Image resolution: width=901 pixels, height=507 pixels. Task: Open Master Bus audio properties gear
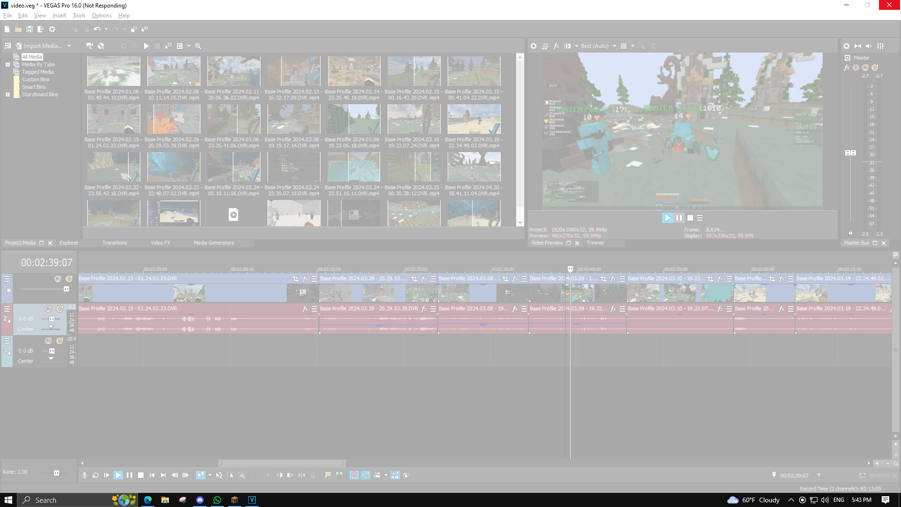(x=847, y=46)
